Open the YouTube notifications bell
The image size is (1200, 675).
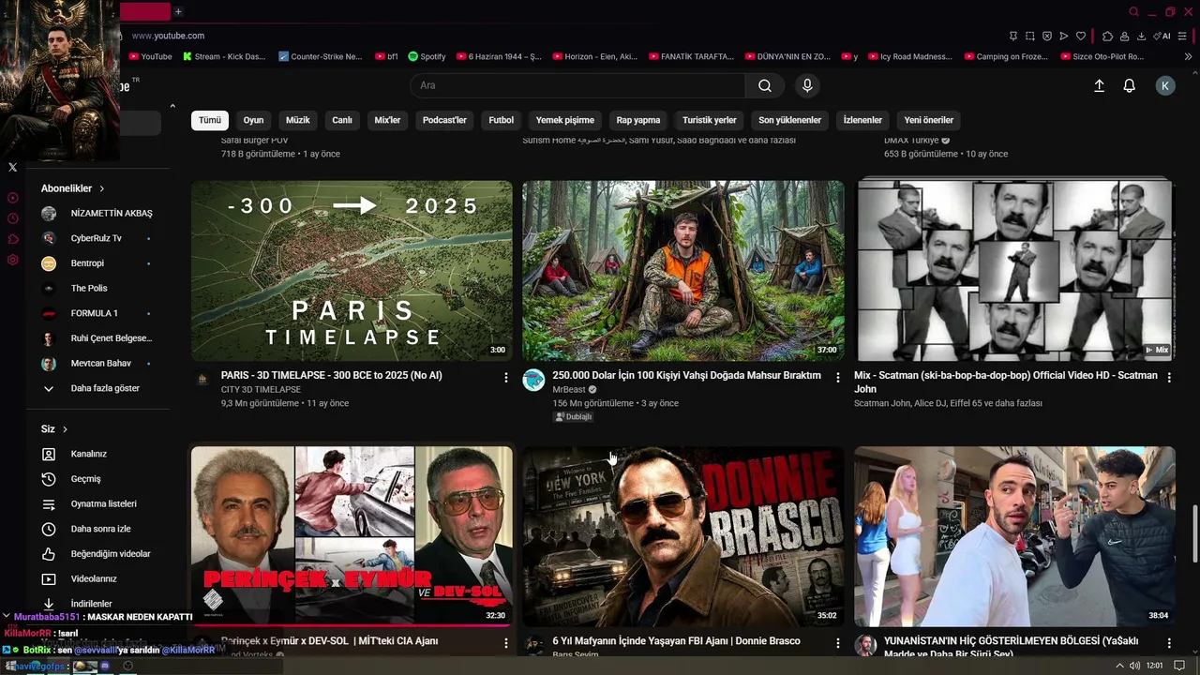click(1130, 85)
